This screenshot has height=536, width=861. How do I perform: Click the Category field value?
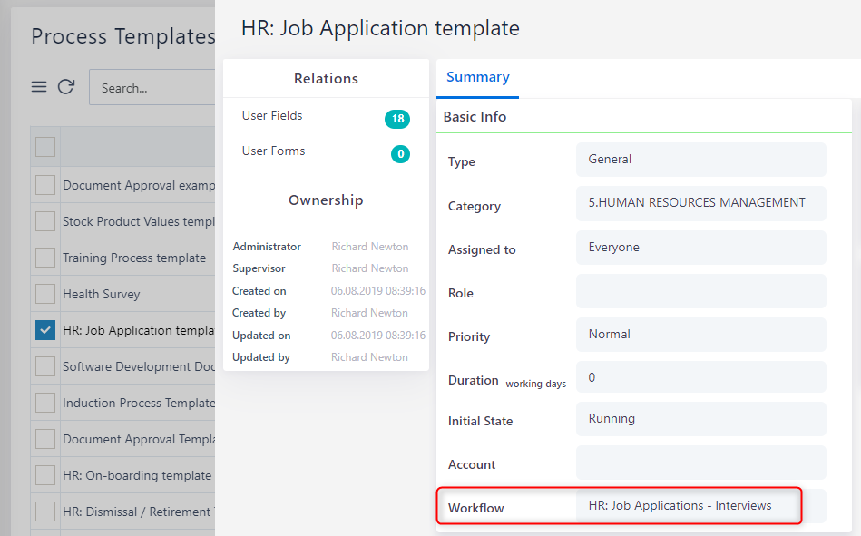pyautogui.click(x=700, y=203)
